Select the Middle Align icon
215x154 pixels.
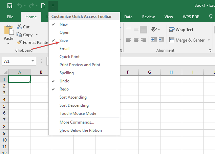pos(135,30)
